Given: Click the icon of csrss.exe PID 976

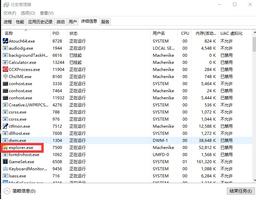Looking at the screenshot, I should click(5, 119).
